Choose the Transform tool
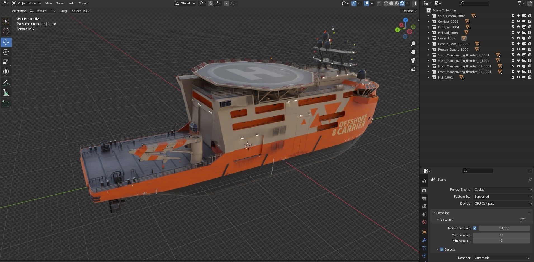534x262 pixels. [6, 72]
